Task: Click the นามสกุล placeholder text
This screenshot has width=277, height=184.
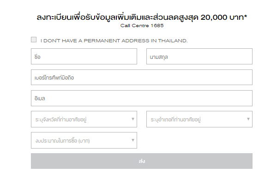Action: pos(160,57)
